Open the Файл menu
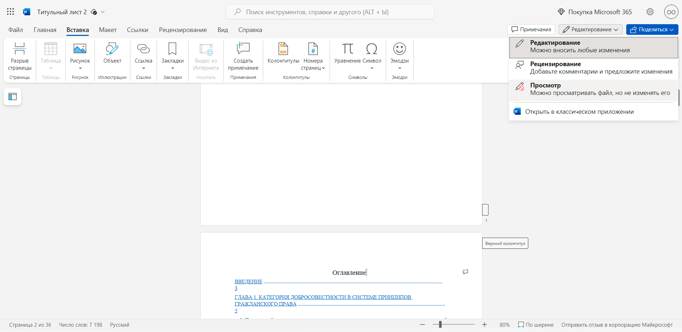This screenshot has width=682, height=332. click(16, 30)
